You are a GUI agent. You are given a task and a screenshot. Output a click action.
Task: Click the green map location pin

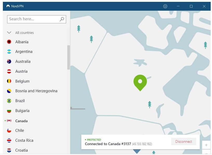point(140,83)
